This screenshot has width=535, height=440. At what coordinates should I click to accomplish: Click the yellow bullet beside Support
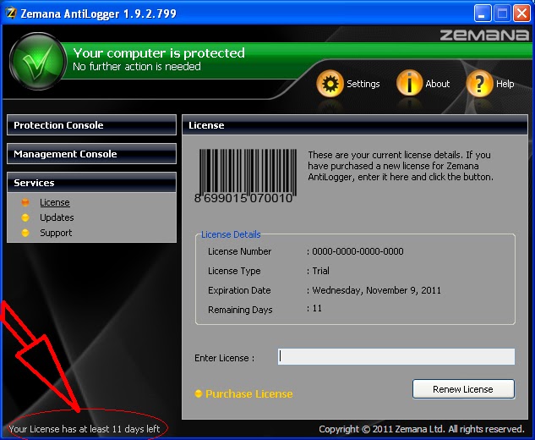point(25,233)
